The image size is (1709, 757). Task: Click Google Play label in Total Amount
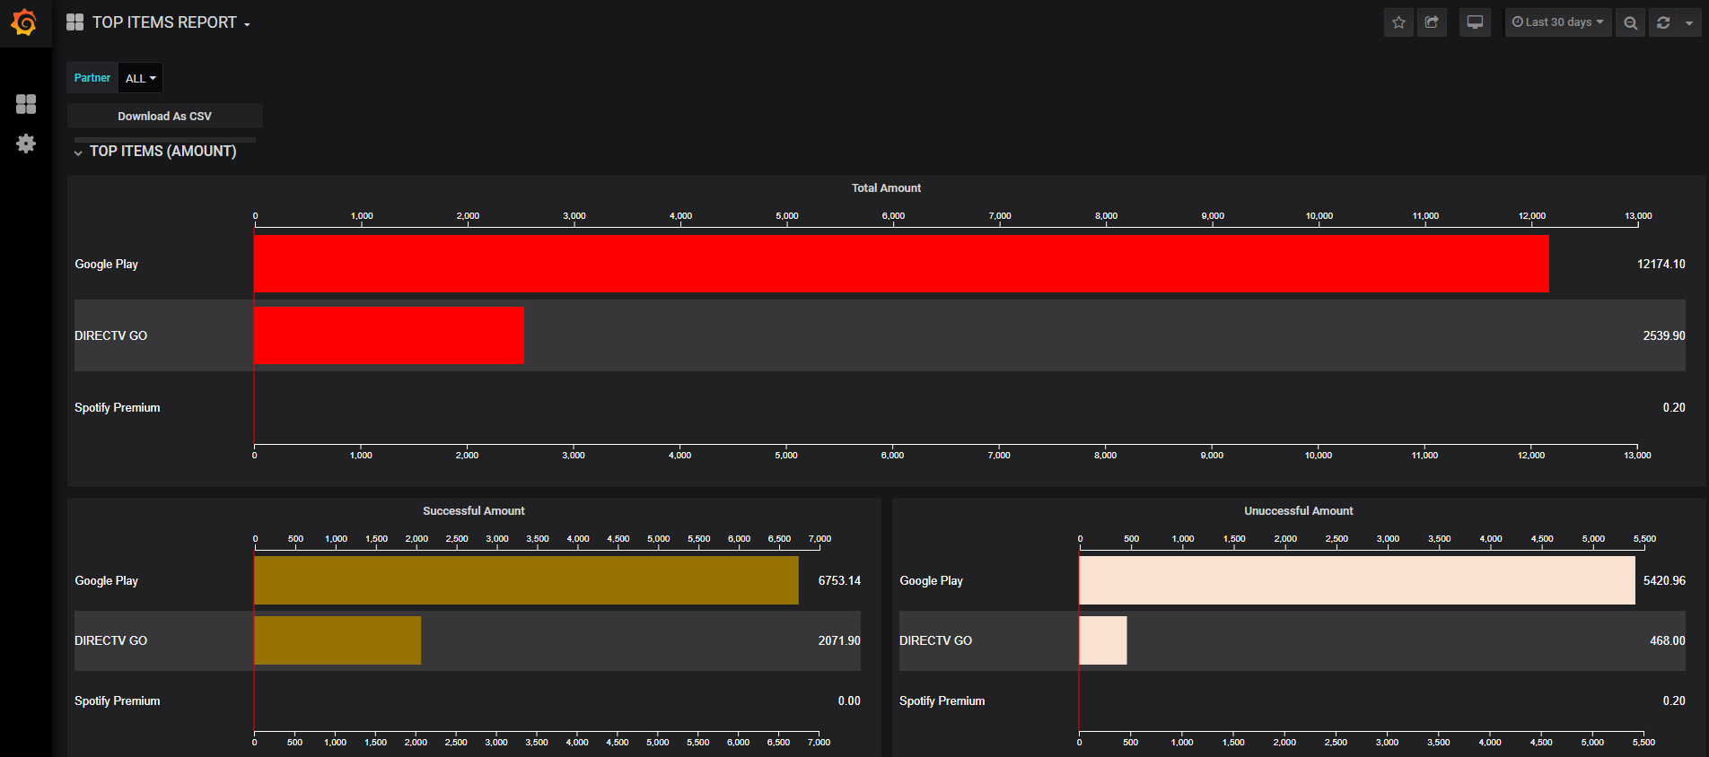pos(107,264)
